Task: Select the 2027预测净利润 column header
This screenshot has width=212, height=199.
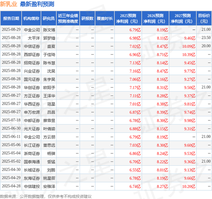Action: pos(183,18)
